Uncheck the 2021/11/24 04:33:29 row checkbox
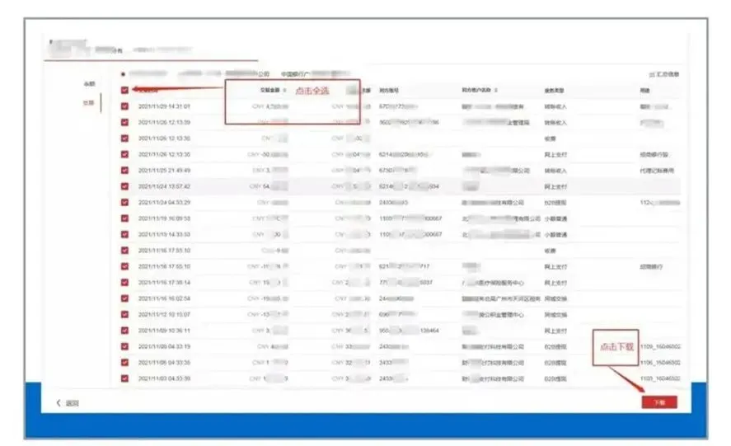Image resolution: width=731 pixels, height=446 pixels. (x=124, y=203)
